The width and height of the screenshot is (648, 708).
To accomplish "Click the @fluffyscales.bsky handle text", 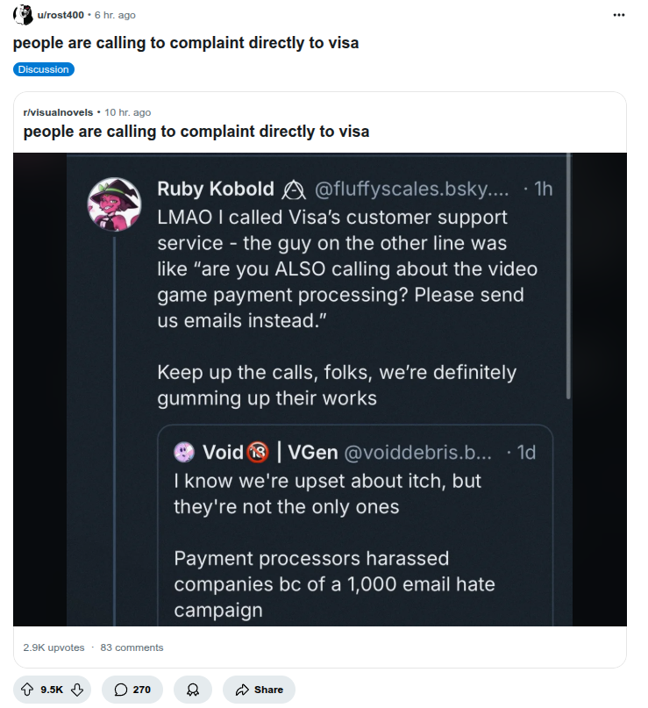I will tap(411, 190).
